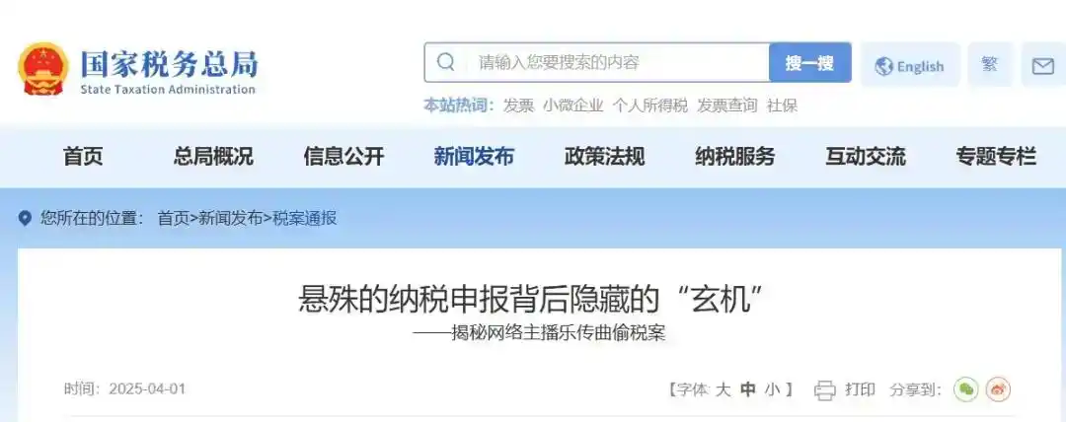Click the location pin icon
This screenshot has height=422, width=1066.
pos(25,219)
